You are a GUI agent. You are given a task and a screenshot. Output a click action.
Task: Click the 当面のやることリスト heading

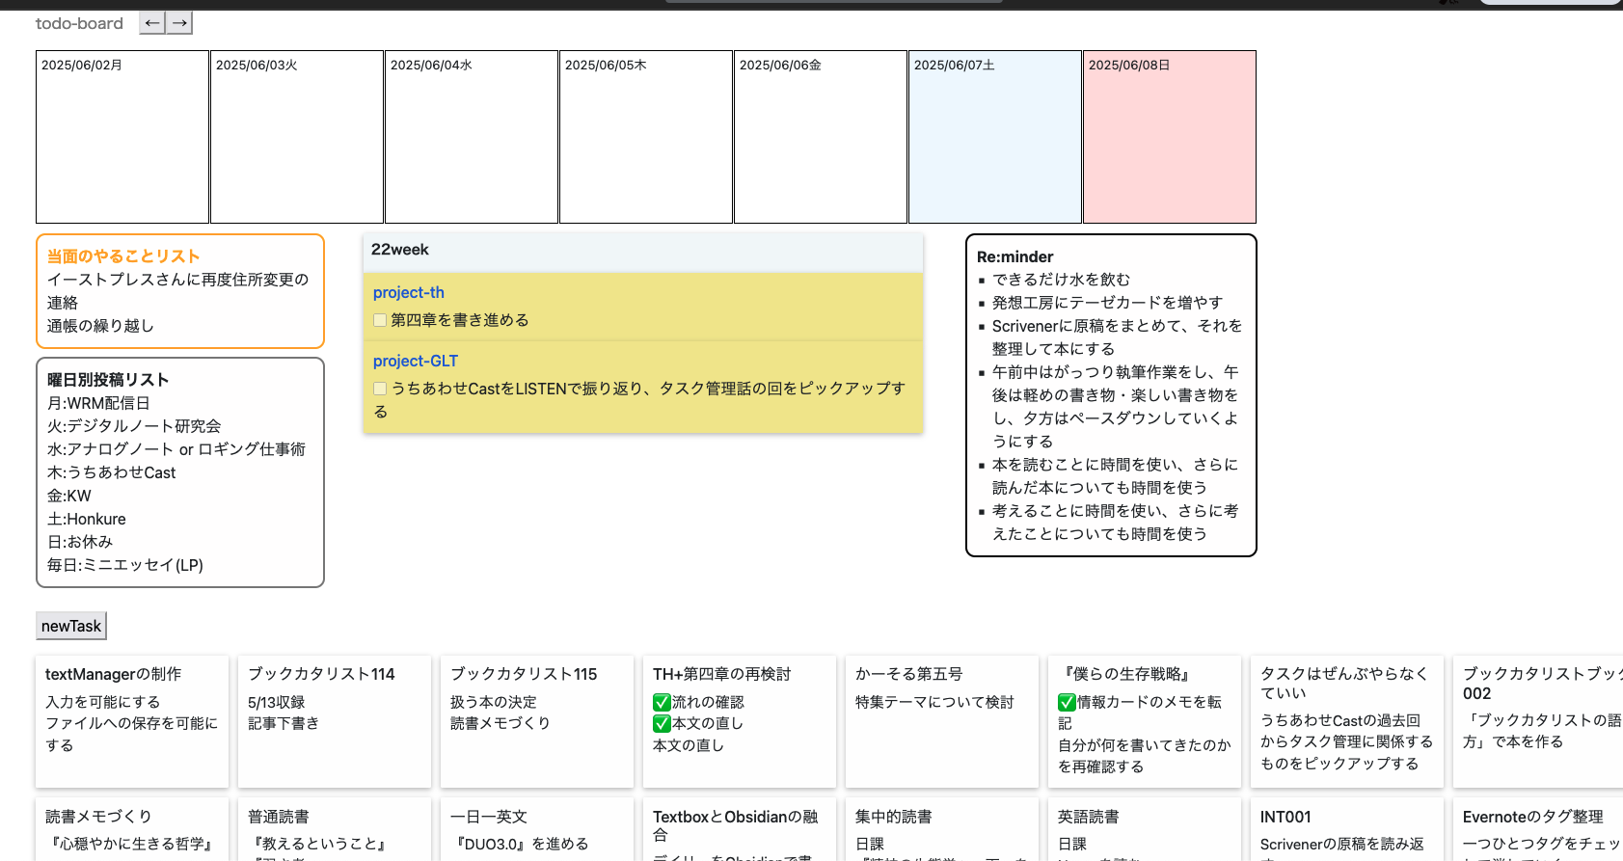click(x=123, y=256)
